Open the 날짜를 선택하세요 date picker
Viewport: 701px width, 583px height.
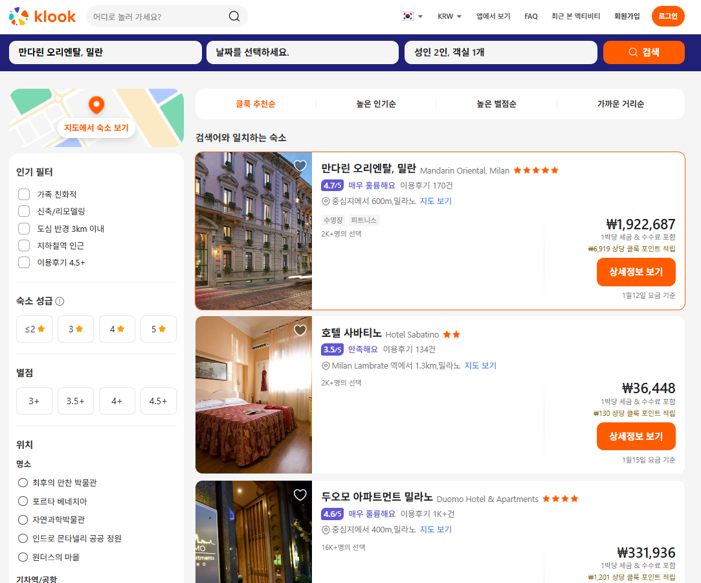pyautogui.click(x=303, y=52)
